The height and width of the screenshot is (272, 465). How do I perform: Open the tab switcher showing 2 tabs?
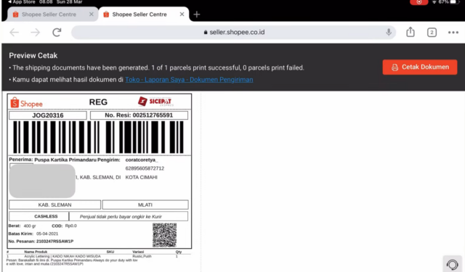click(432, 32)
